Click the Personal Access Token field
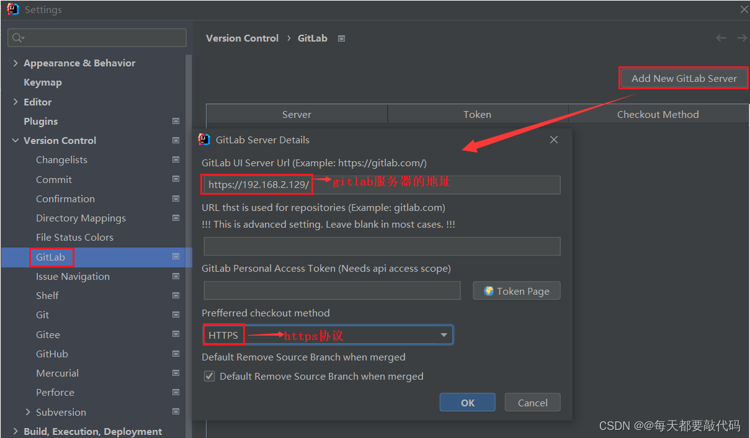 (x=332, y=291)
